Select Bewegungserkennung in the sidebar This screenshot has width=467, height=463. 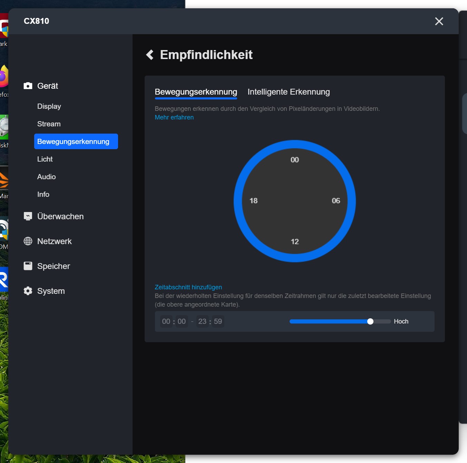pyautogui.click(x=76, y=142)
